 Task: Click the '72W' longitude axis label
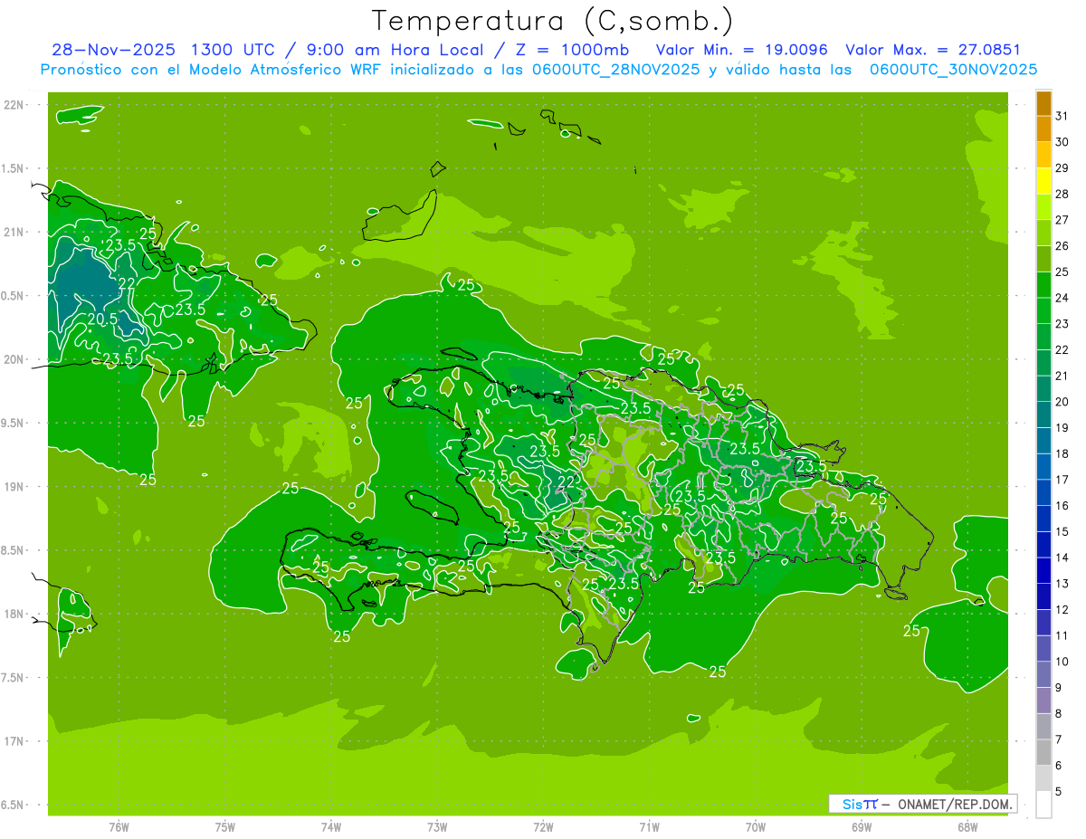coord(544,827)
